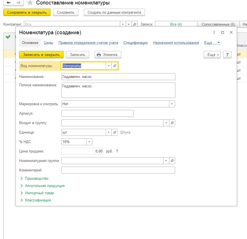247x239 pixels.
Task: Click Сохранить и закрыть button
Action: pos(27,12)
